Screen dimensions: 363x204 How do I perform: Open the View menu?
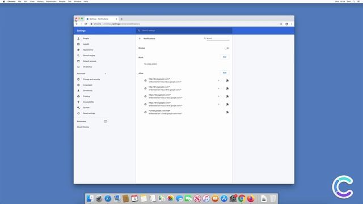tap(32, 1)
